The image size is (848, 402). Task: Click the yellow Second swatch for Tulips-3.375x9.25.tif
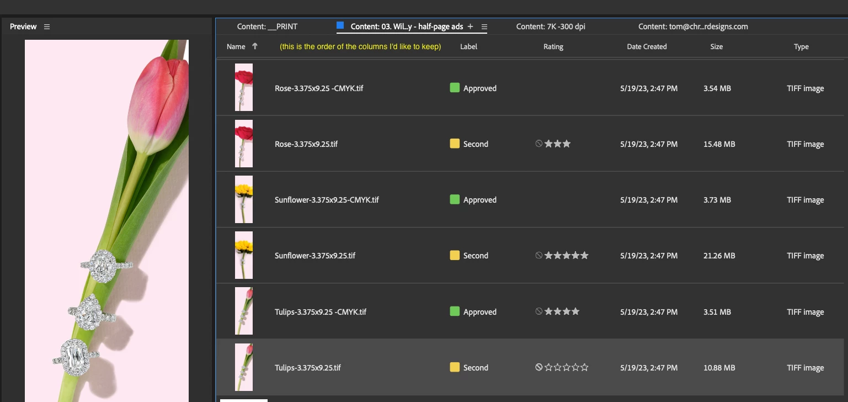455,367
